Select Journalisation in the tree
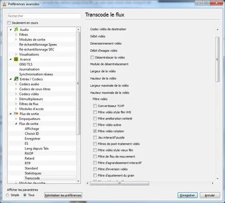 click(x=29, y=69)
